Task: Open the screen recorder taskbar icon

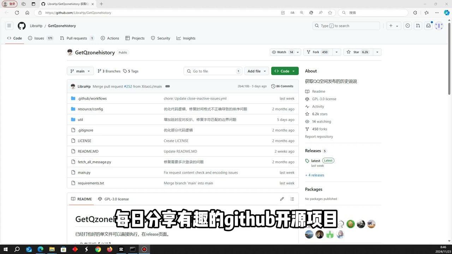Action: 144,249
